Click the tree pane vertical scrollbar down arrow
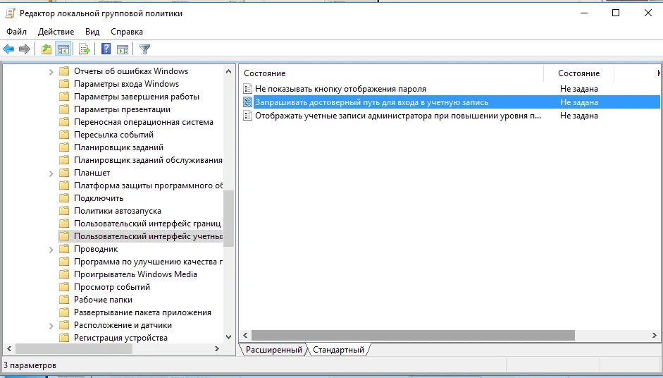The width and height of the screenshot is (663, 378). tap(228, 338)
